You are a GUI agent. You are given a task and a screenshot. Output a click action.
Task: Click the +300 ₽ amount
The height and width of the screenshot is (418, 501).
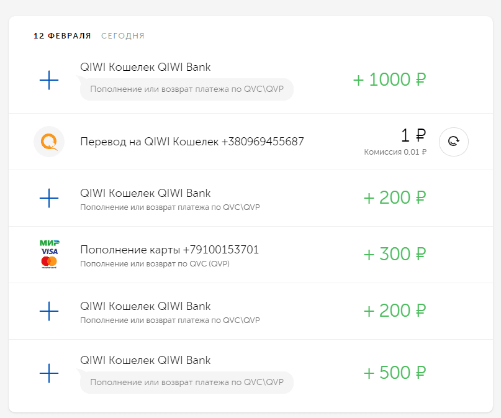(x=395, y=254)
